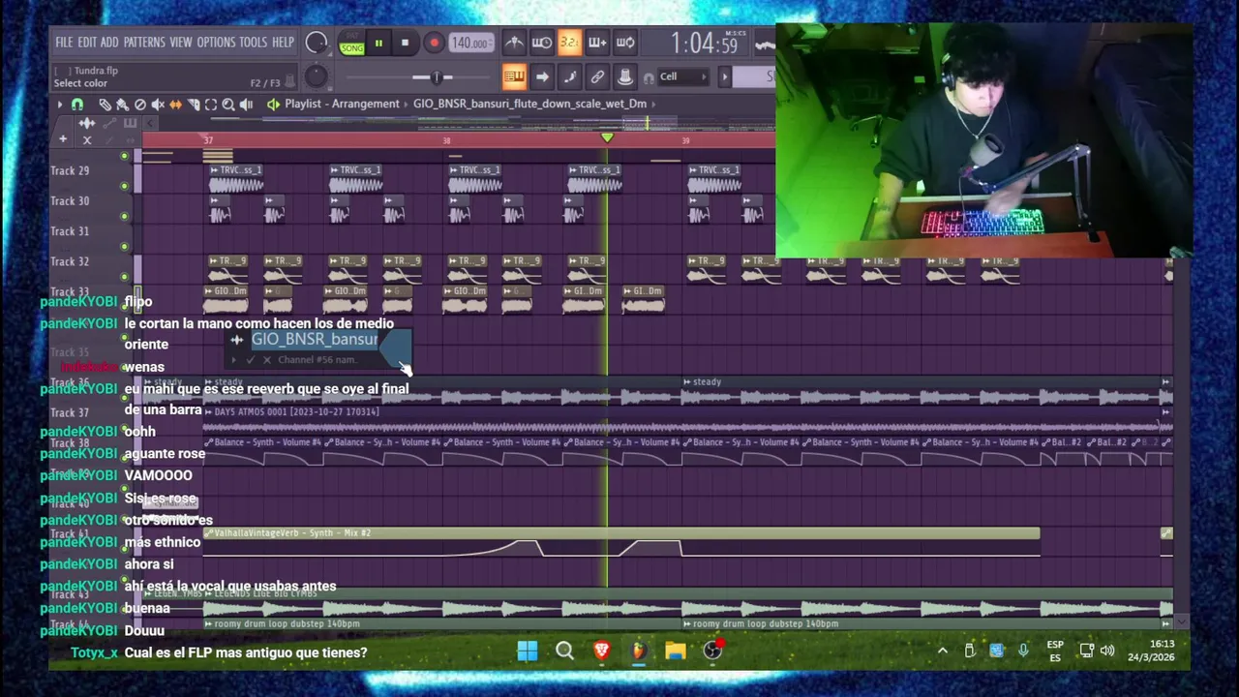Open FL Studio from the Windows taskbar

(638, 651)
